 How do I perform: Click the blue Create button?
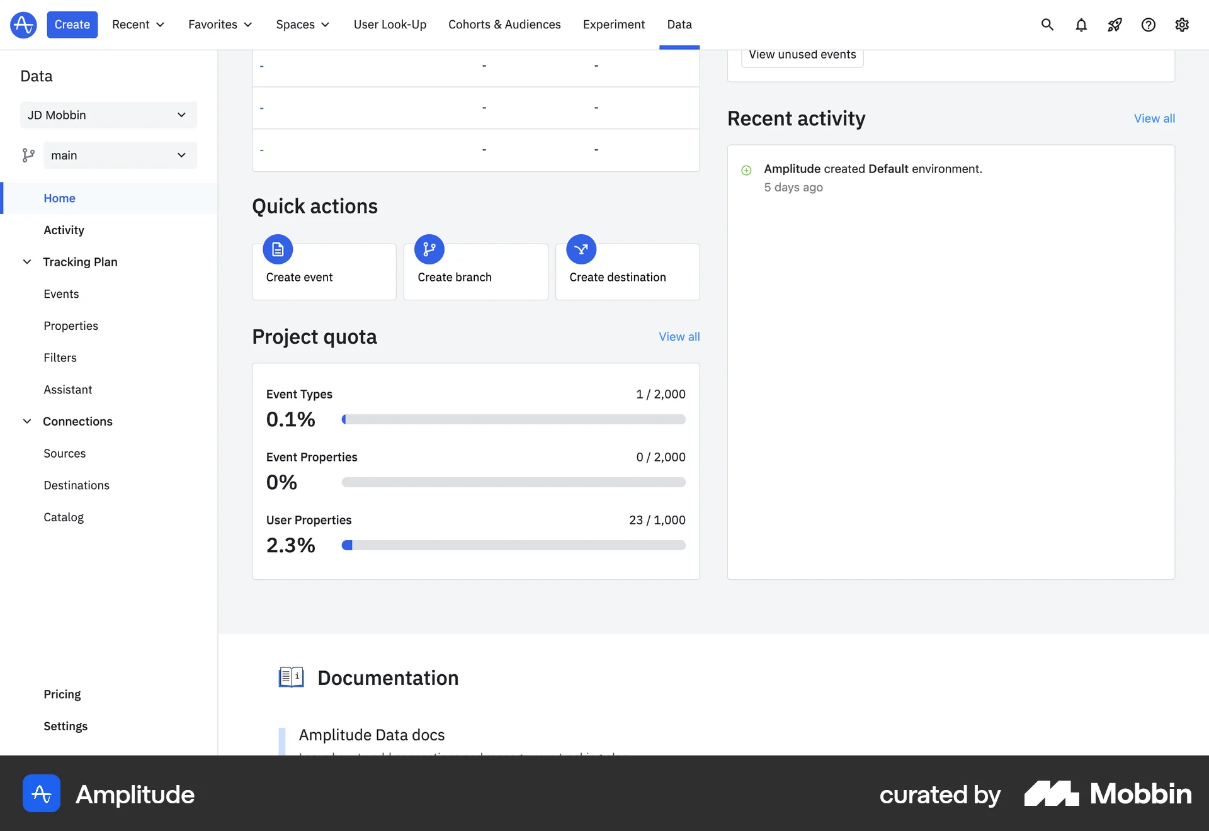coord(72,25)
